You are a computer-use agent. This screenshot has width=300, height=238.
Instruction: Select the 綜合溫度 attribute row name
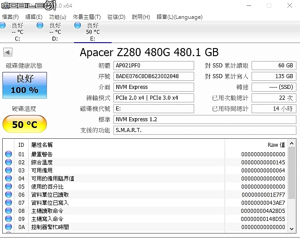pyautogui.click(x=42, y=162)
